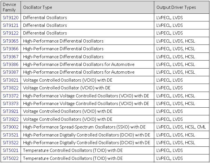
Task: Open the SiT9120 device family link
Action: pyautogui.click(x=11, y=18)
